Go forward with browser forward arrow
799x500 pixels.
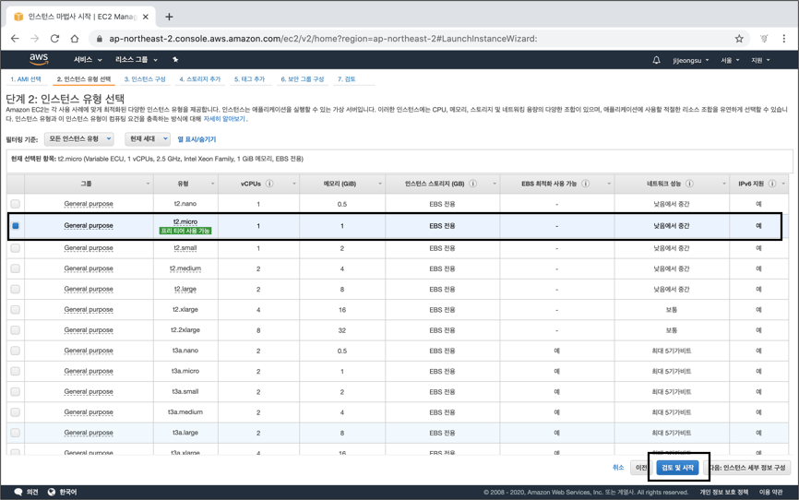point(35,39)
